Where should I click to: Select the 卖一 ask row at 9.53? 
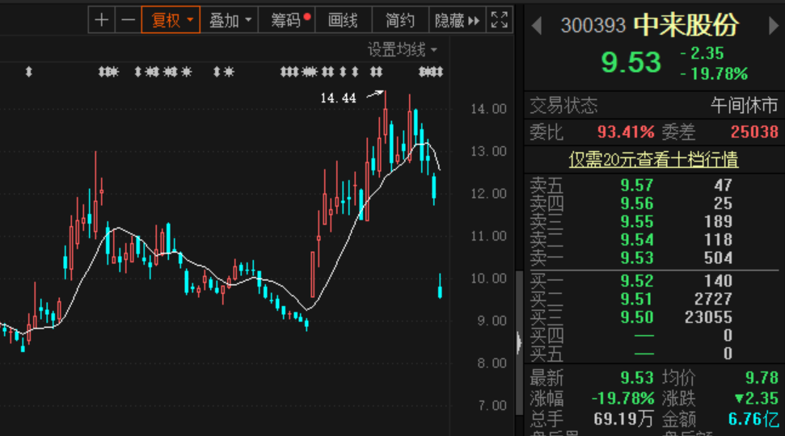(653, 258)
